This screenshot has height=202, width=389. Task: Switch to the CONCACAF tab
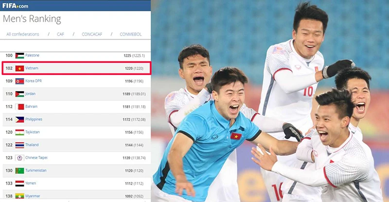[x=92, y=34]
